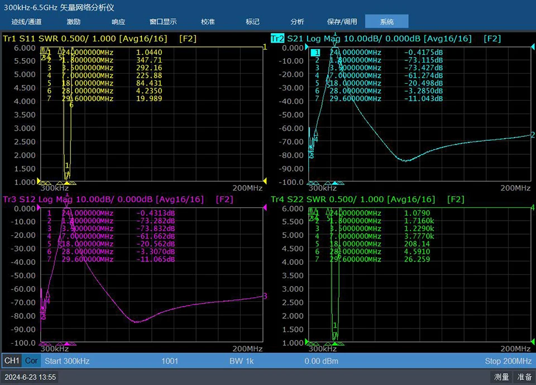
Task: Click the Cor calibration status indicator
Action: click(x=31, y=361)
